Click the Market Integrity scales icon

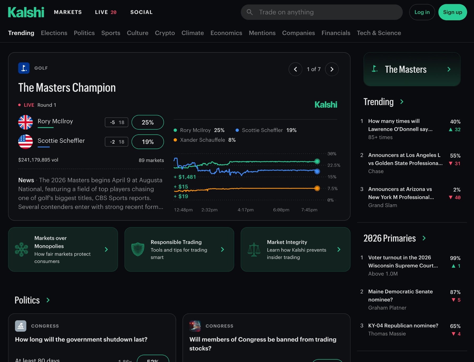click(x=254, y=249)
